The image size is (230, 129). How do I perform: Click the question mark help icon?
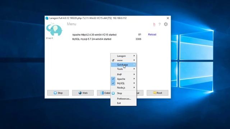click(x=160, y=24)
